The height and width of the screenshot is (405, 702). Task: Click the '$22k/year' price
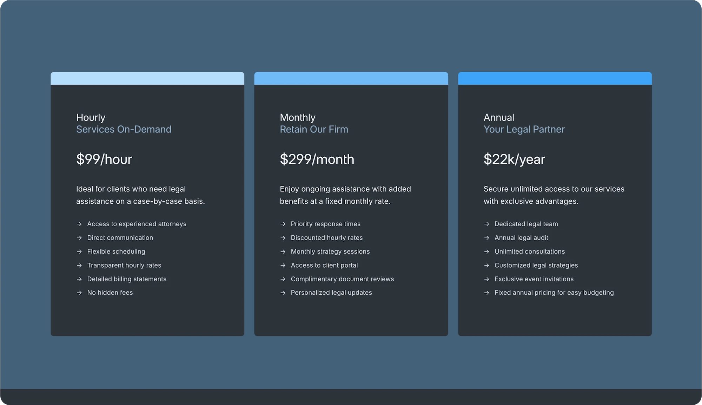pos(514,159)
